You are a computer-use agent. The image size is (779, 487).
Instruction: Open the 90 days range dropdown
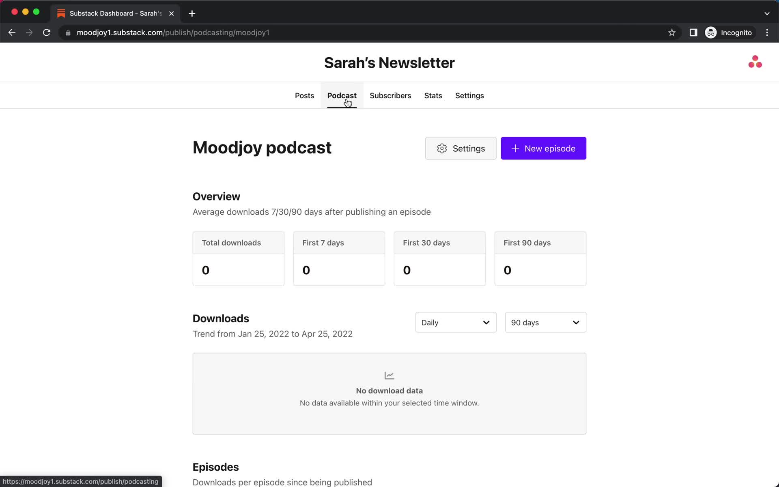(x=545, y=322)
